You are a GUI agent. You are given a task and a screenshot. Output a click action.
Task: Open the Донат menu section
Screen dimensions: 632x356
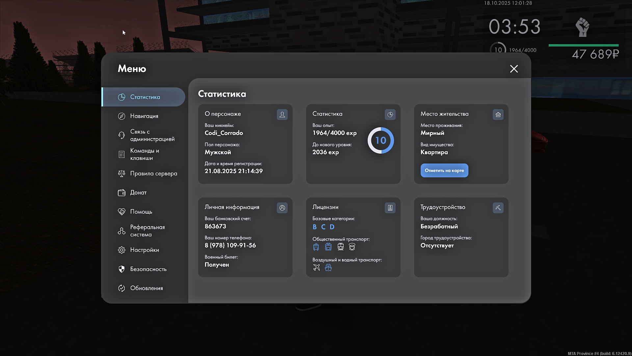point(138,193)
